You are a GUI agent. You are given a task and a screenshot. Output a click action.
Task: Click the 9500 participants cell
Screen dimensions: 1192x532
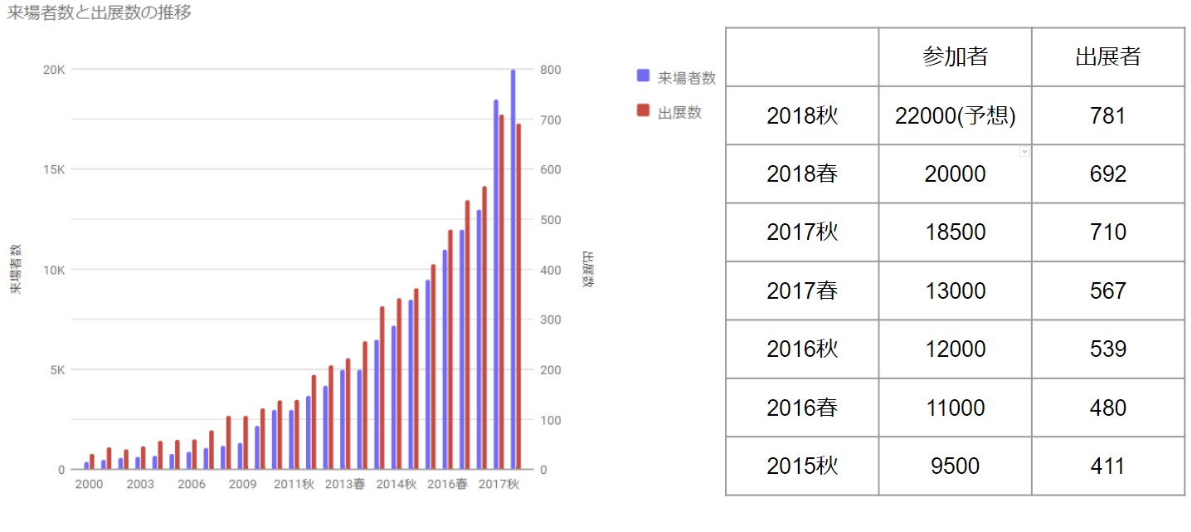(x=956, y=466)
